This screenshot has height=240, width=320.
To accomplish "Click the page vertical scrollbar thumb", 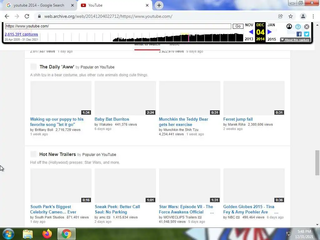I will 317,162.
